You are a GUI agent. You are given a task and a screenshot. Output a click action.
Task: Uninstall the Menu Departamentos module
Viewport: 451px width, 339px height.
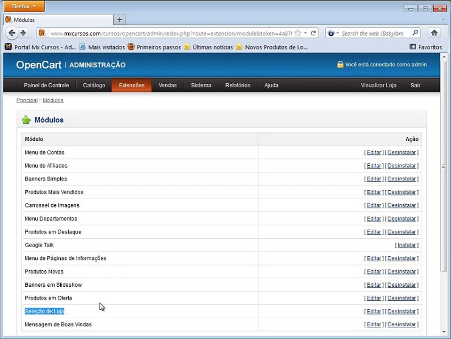(402, 218)
